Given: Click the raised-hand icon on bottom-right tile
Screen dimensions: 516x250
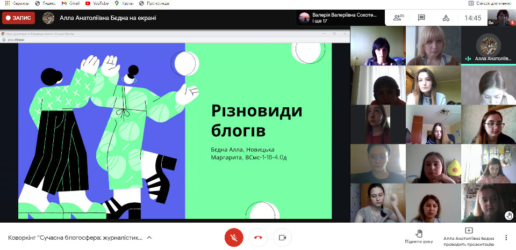Looking at the screenshot, I should coord(509,215).
